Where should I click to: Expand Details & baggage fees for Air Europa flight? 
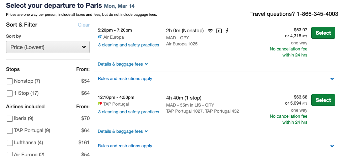pos(123,64)
